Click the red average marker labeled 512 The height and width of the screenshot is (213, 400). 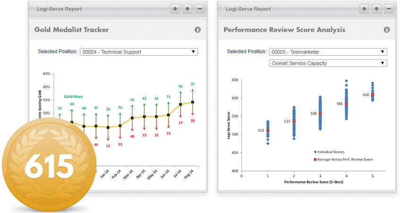coord(268,131)
